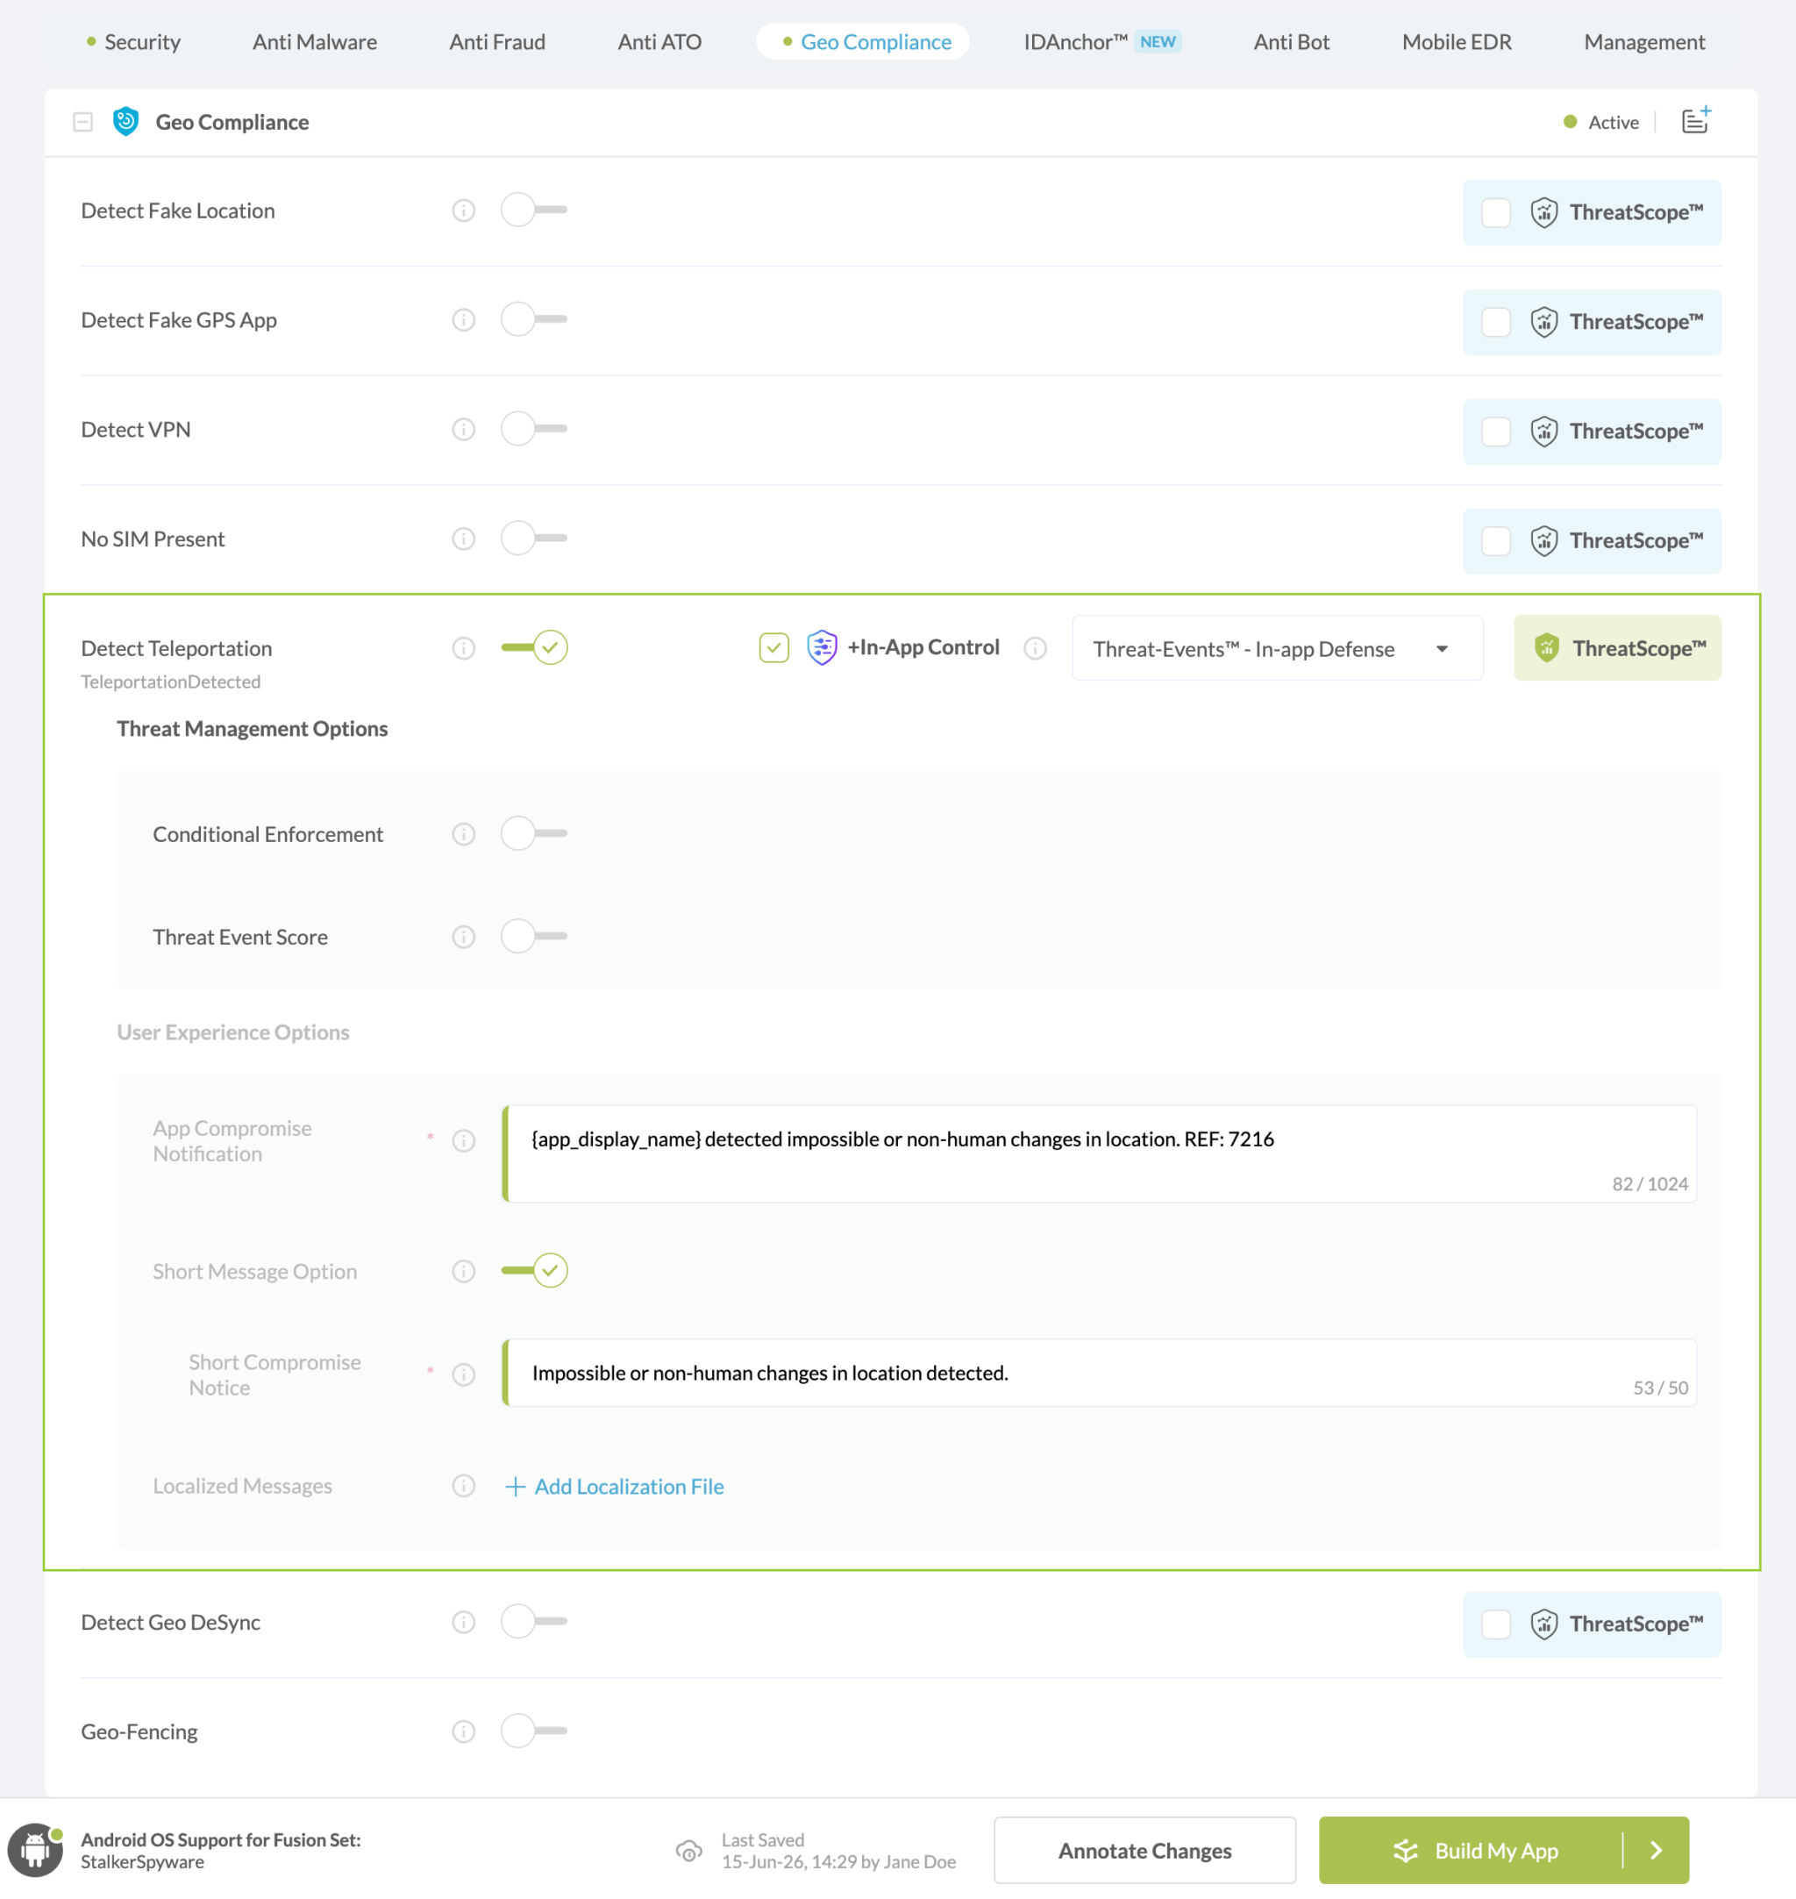Open info icon for Short Message Option
The height and width of the screenshot is (1899, 1796).
point(463,1271)
